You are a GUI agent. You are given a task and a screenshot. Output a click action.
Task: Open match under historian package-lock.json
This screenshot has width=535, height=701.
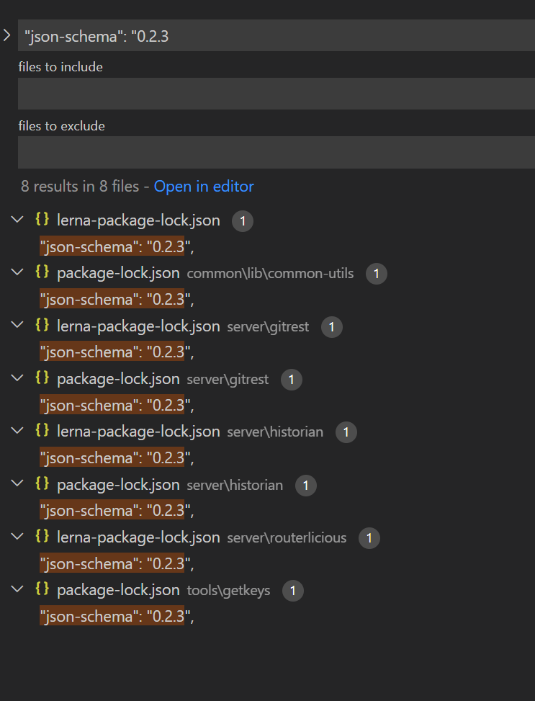click(117, 511)
